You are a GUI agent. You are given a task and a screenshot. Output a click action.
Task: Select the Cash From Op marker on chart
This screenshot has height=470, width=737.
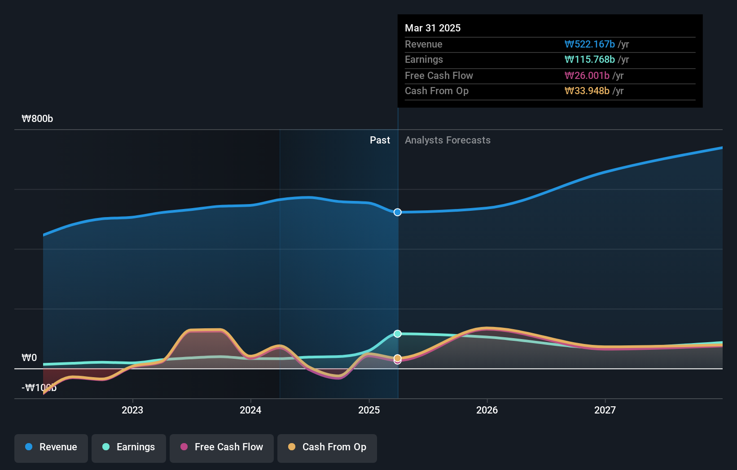[x=397, y=358]
